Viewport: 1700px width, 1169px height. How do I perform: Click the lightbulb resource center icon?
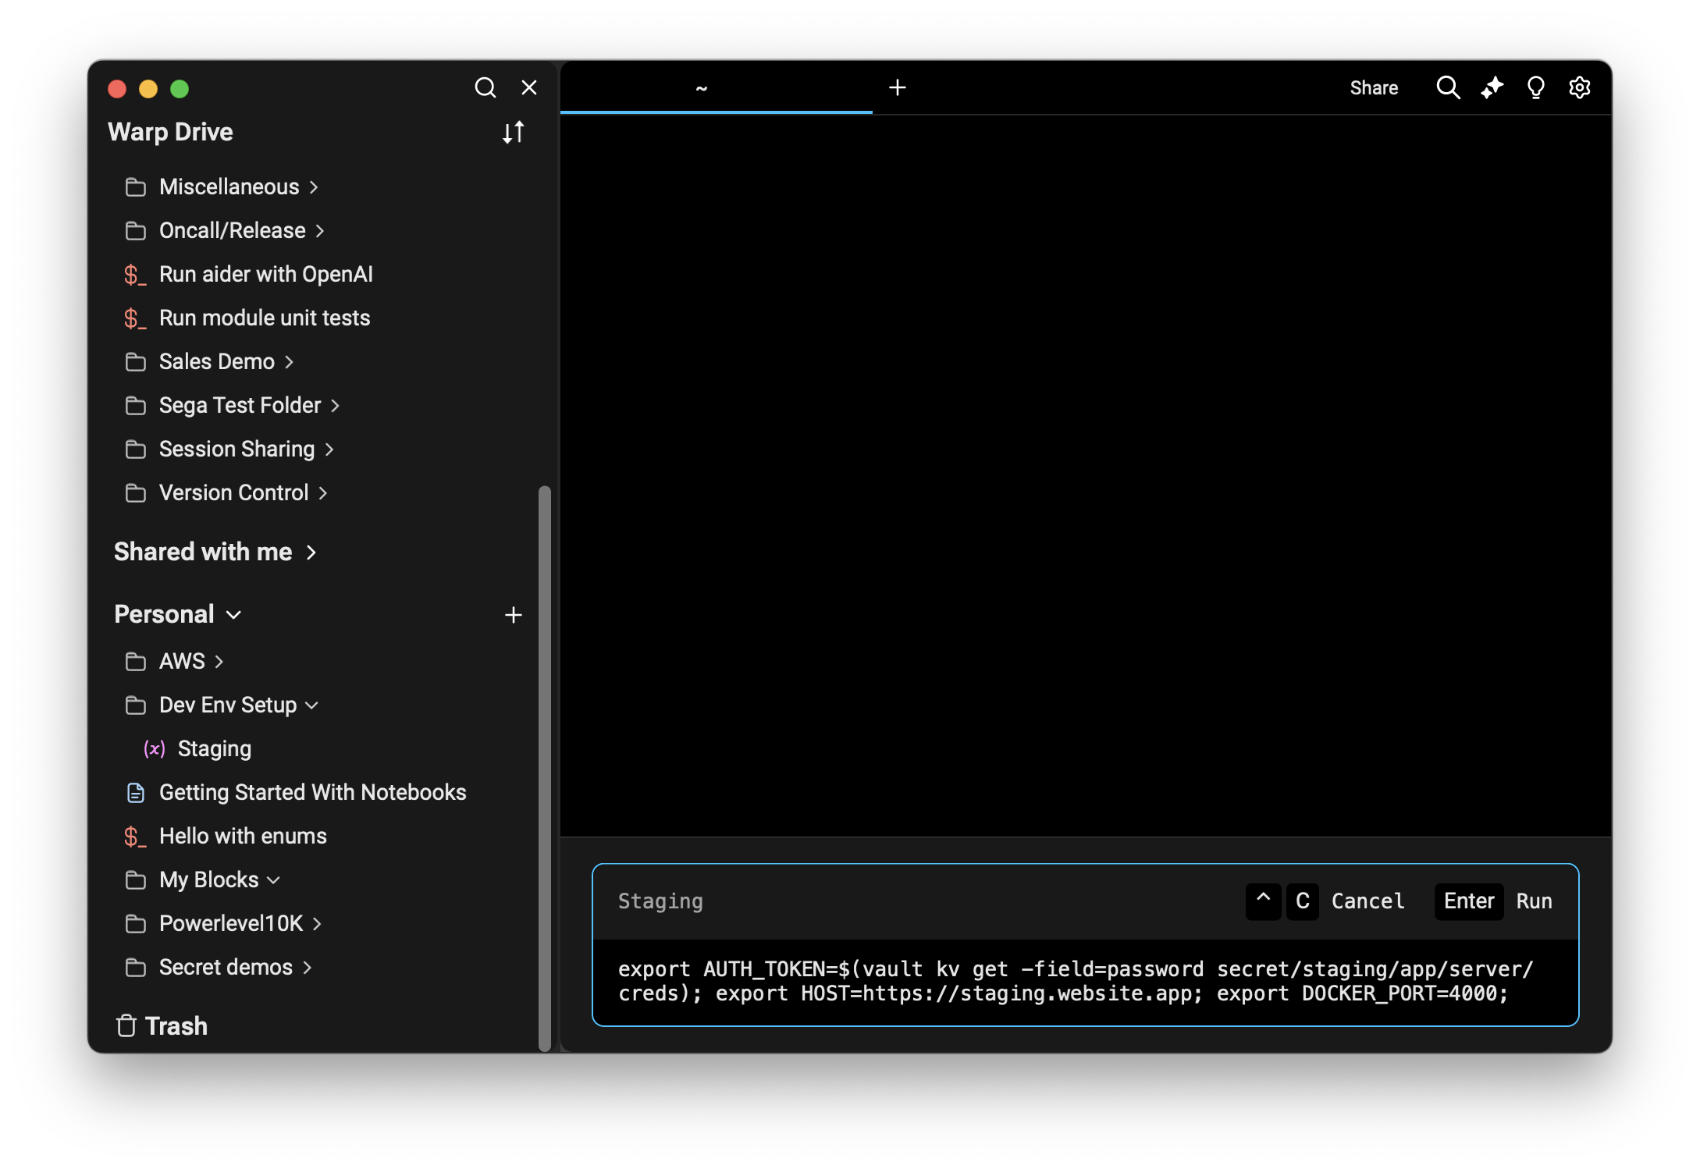pos(1535,87)
